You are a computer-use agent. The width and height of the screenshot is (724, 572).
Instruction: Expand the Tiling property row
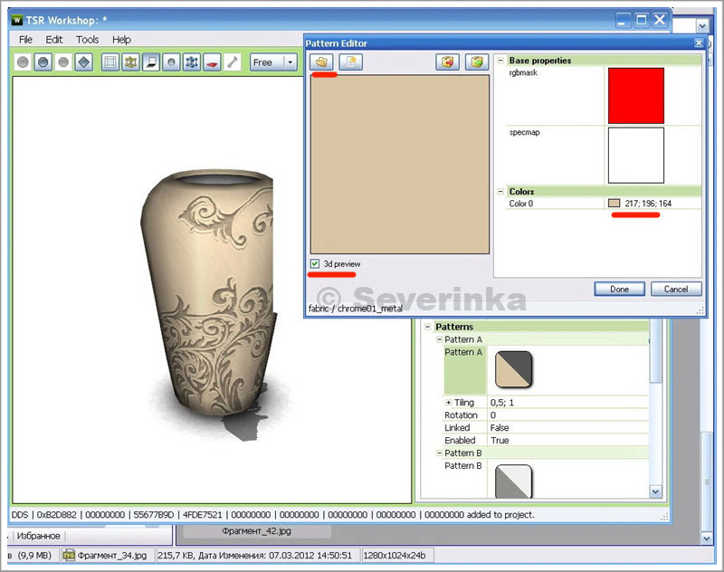[x=448, y=403]
